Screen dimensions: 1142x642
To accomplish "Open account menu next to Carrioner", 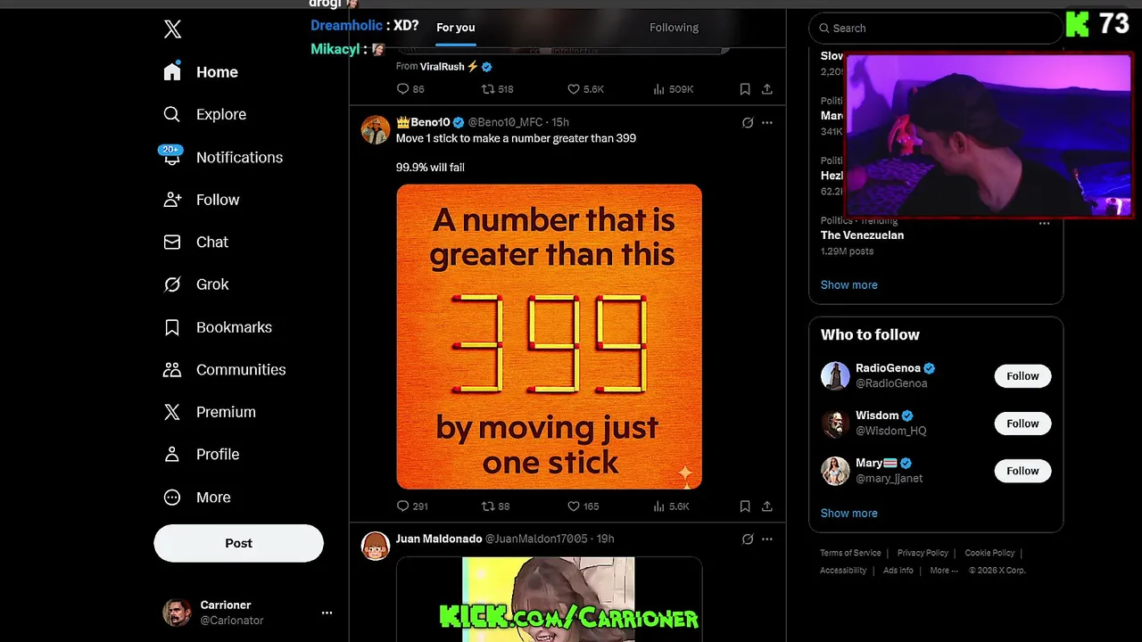I will (327, 613).
